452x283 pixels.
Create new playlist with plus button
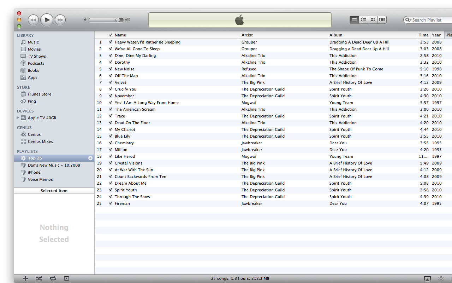[x=25, y=278]
